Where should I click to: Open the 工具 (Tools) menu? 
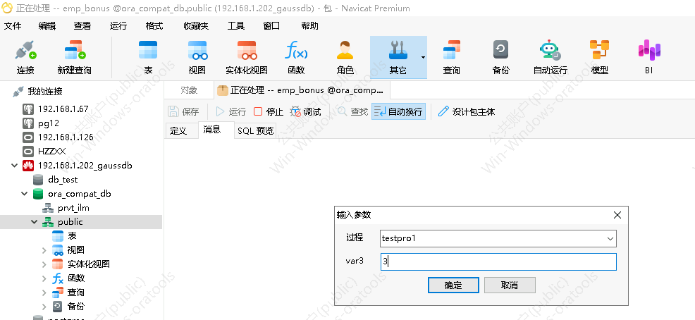point(236,26)
